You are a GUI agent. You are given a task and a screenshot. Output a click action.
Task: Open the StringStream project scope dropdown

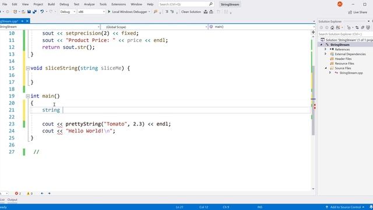[x=50, y=27]
